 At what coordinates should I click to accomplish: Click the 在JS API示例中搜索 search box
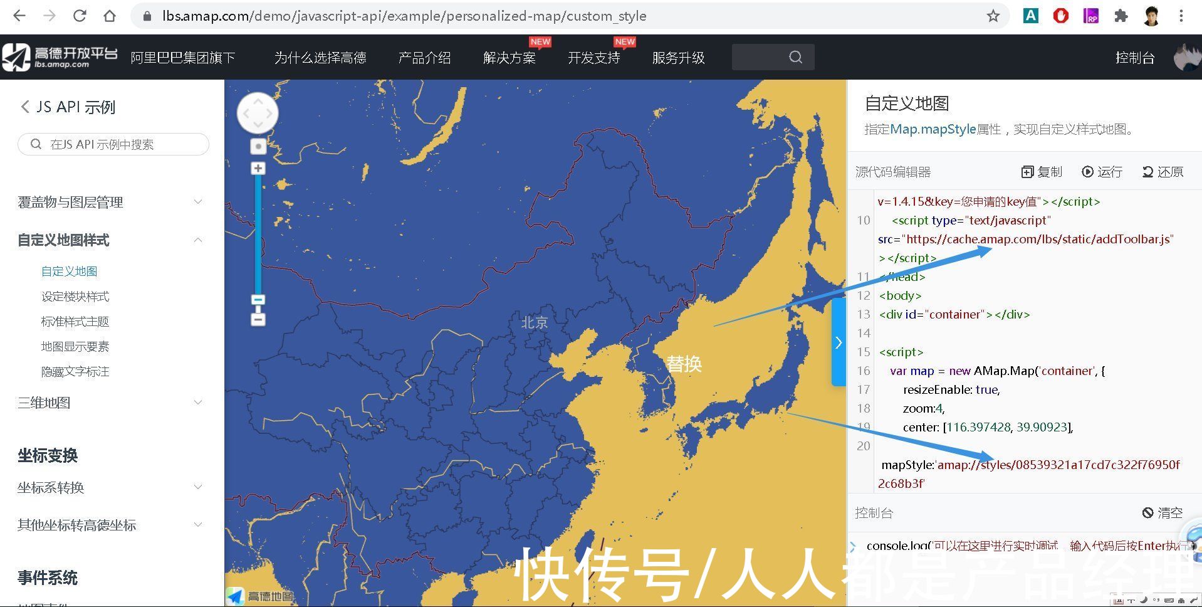click(113, 144)
